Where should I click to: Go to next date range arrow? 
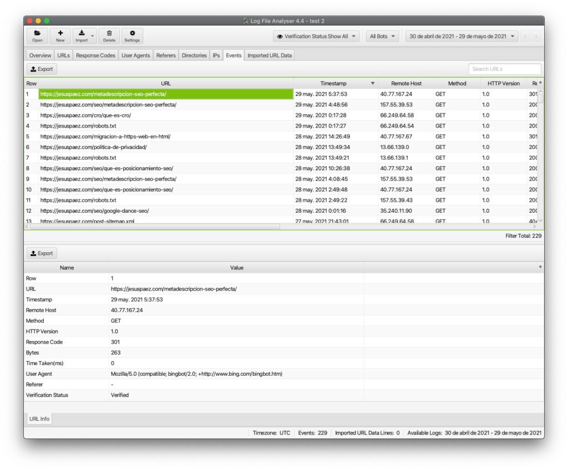pyautogui.click(x=536, y=36)
